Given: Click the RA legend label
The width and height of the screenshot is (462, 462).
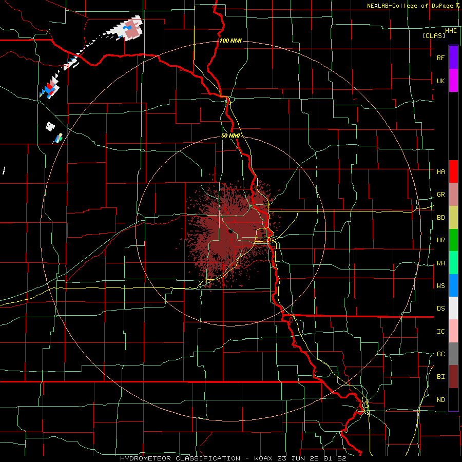Looking at the screenshot, I should [x=440, y=263].
